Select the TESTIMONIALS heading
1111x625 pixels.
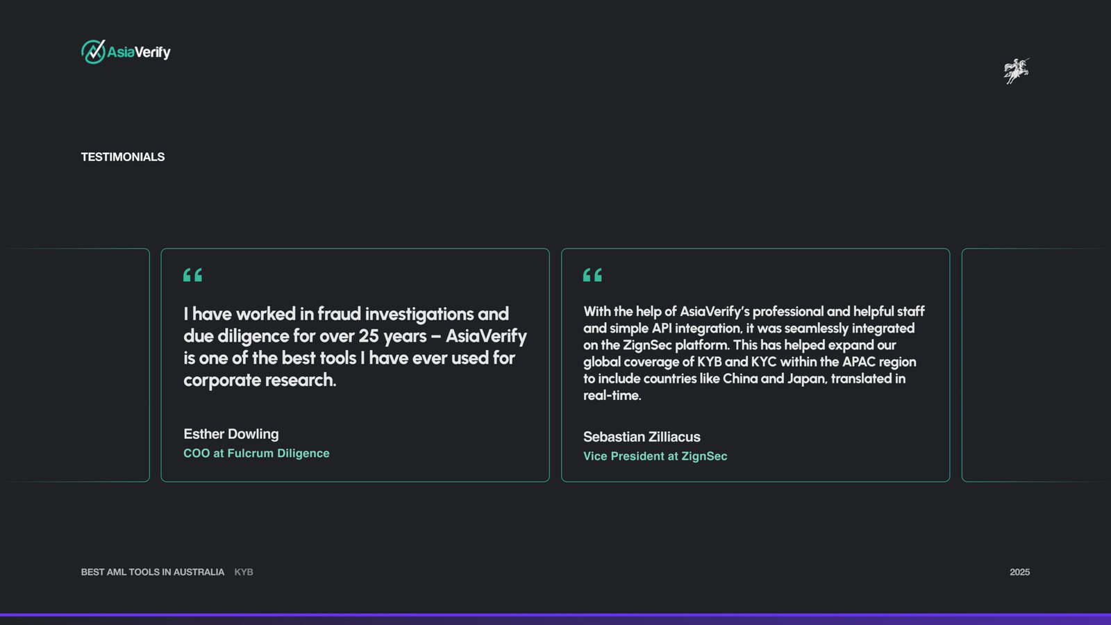click(123, 157)
